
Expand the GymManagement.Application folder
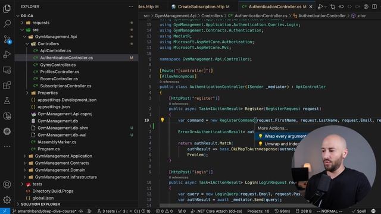click(x=24, y=156)
